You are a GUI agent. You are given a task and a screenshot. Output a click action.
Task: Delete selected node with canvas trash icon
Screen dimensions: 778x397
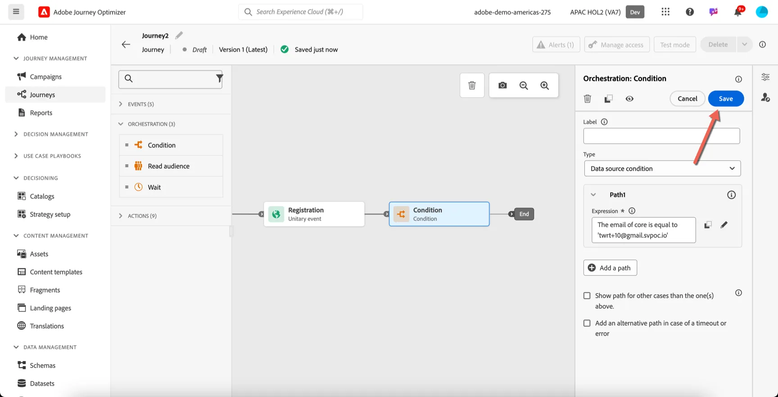[472, 85]
